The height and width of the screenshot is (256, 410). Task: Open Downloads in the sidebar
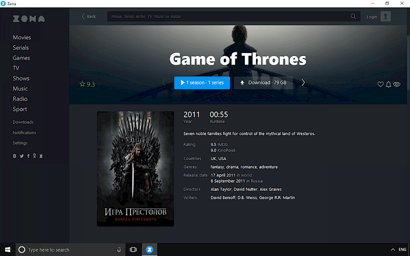coord(23,122)
